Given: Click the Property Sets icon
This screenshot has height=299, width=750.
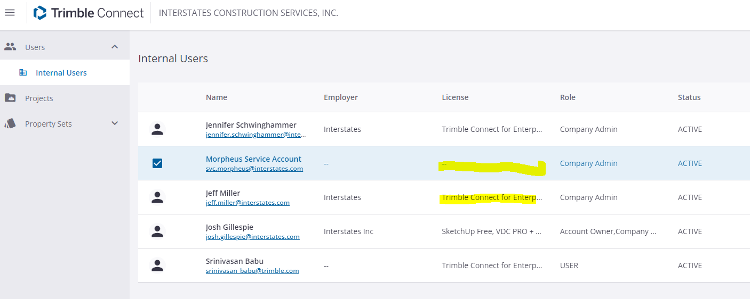Looking at the screenshot, I should tap(10, 123).
